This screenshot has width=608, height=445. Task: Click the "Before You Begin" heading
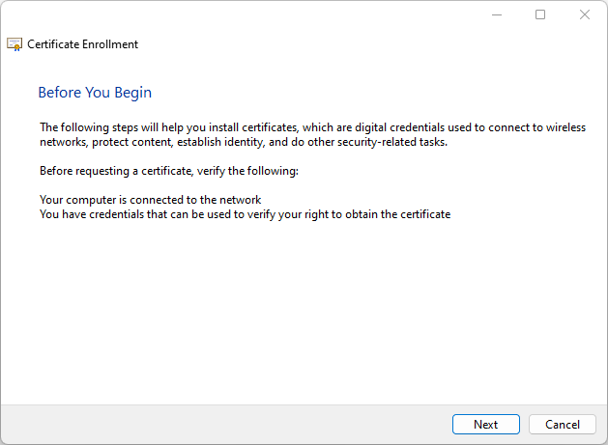[95, 93]
